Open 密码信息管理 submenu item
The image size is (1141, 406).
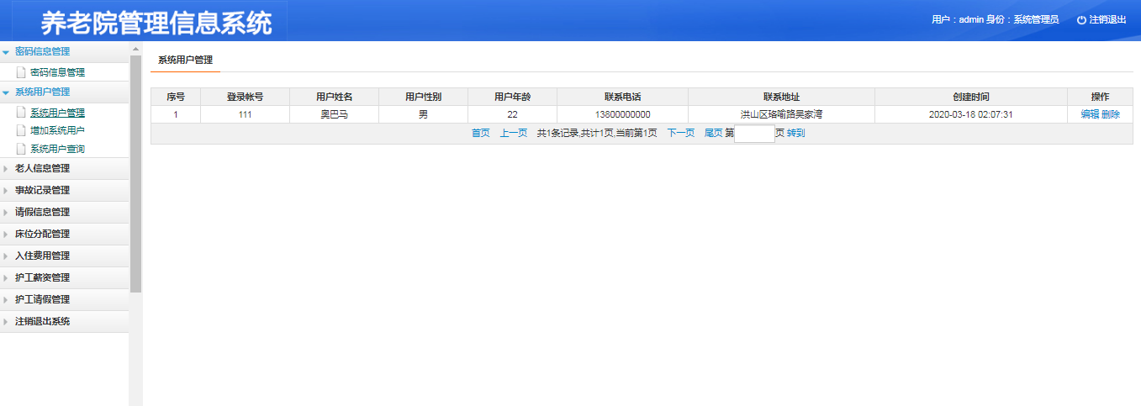tap(57, 72)
